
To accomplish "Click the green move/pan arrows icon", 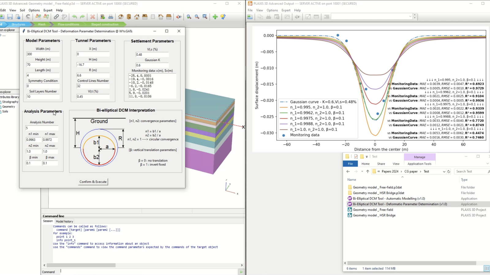I will pos(215,17).
